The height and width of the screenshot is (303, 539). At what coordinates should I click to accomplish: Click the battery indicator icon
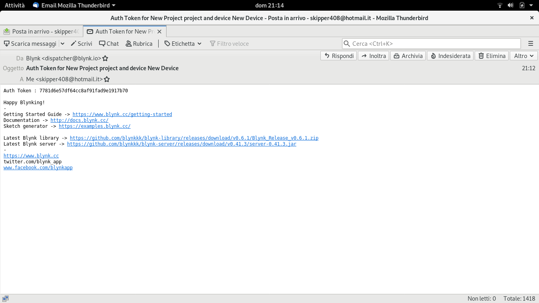click(522, 5)
